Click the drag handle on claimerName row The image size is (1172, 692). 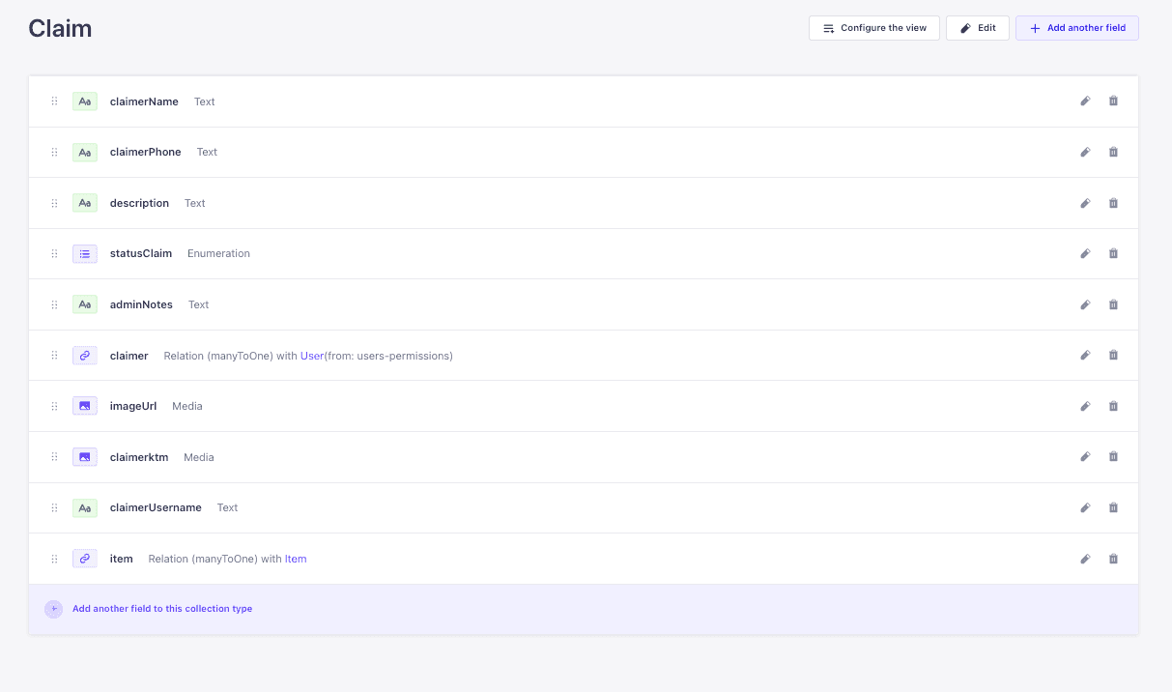54,101
